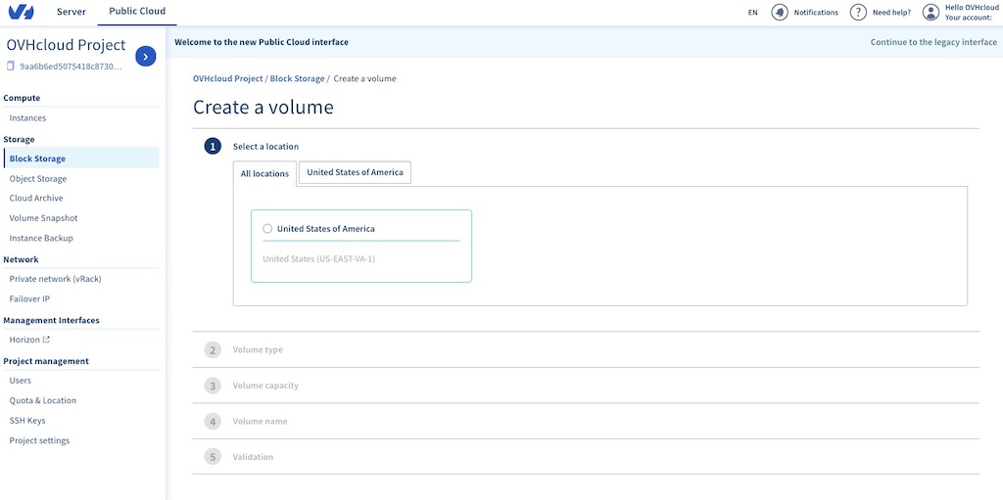1003x500 pixels.
Task: Click the project ID 9aa6b6ed5075418c8730 text
Action: 71,66
